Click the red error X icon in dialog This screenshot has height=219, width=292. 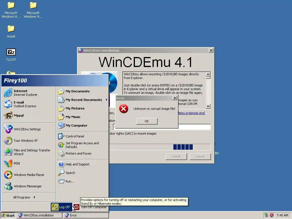[x=124, y=109]
